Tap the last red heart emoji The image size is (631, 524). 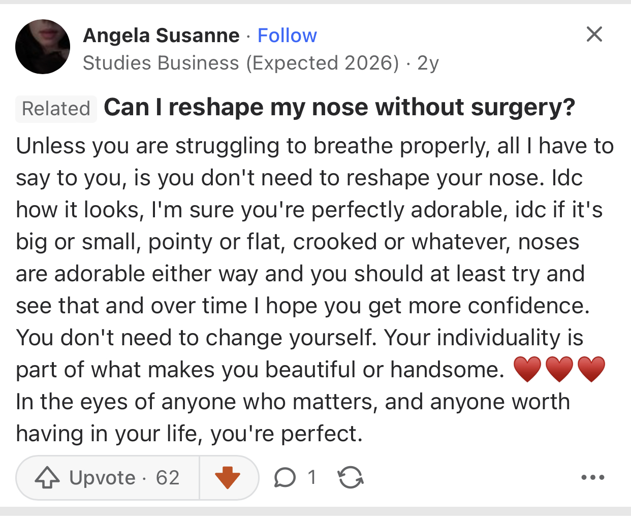[x=591, y=369]
